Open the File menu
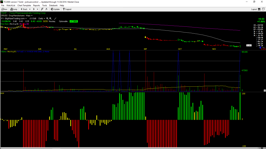266x149 pixels. point(3,5)
